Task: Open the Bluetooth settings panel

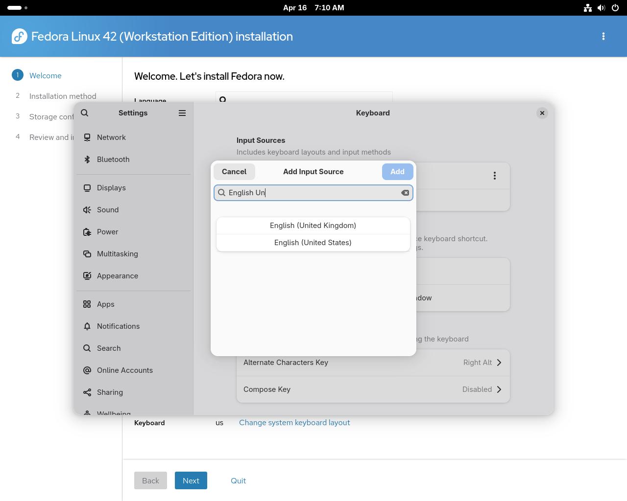Action: (133, 159)
